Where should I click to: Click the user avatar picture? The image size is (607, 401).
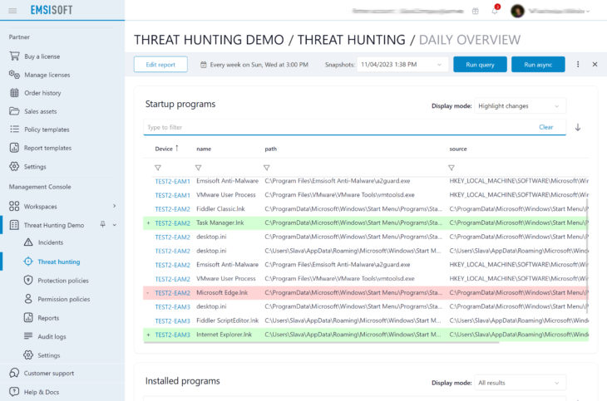pos(517,12)
